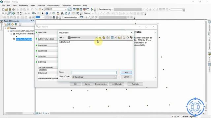Open the Customize menu

66,6
